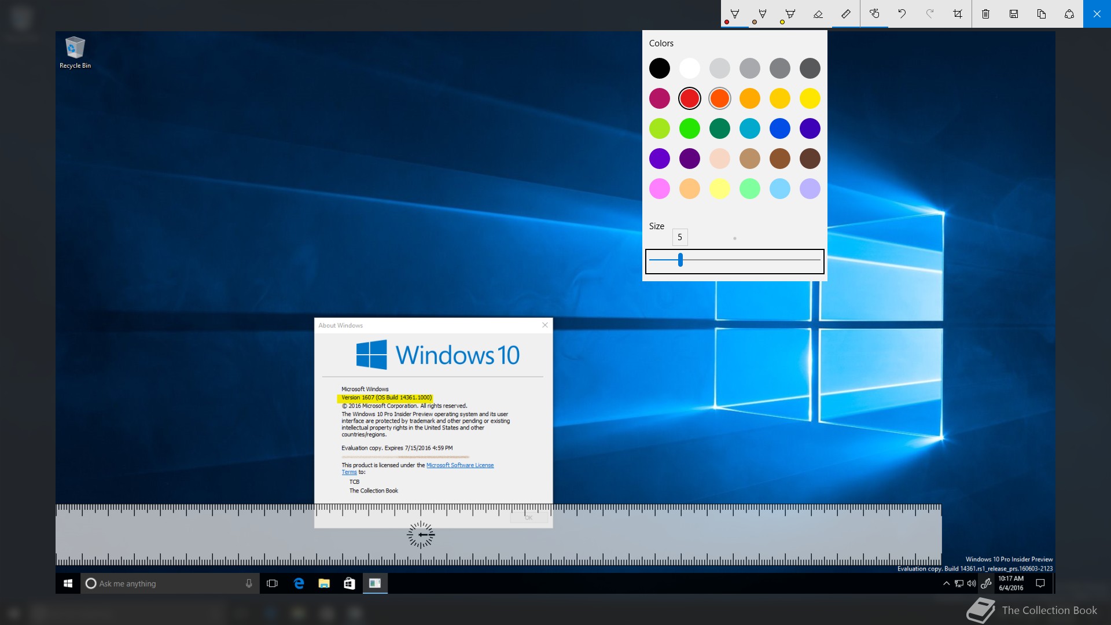1111x625 pixels.
Task: Copy the sketch to the clipboard
Action: (x=1042, y=14)
